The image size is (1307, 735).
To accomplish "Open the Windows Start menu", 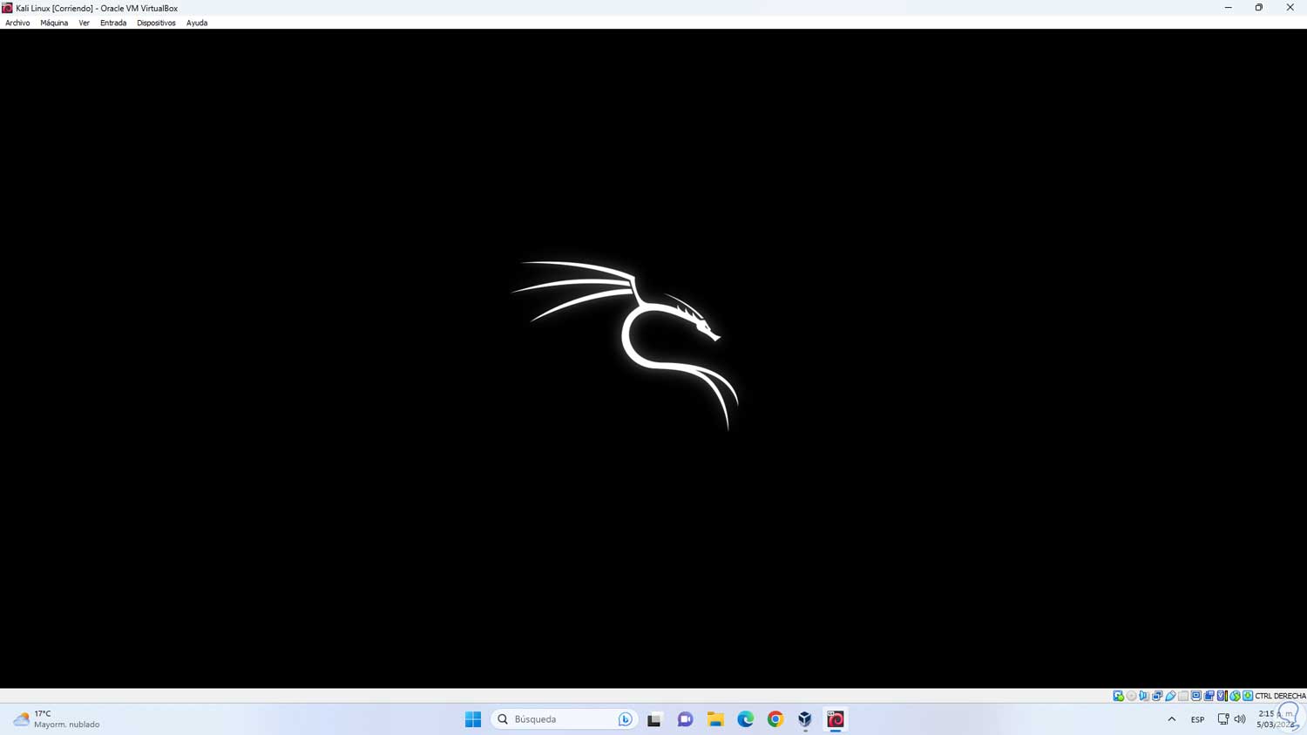I will [473, 719].
